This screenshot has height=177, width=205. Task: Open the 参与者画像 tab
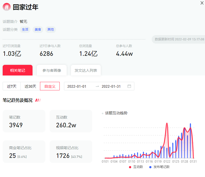(x=52, y=70)
